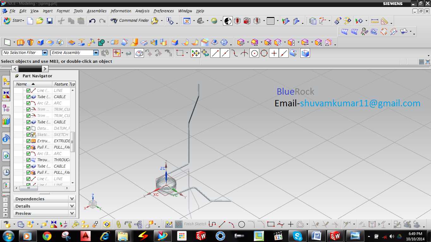Uncheck the Datum plane feature checkbox
The height and width of the screenshot is (242, 431).
(28, 128)
